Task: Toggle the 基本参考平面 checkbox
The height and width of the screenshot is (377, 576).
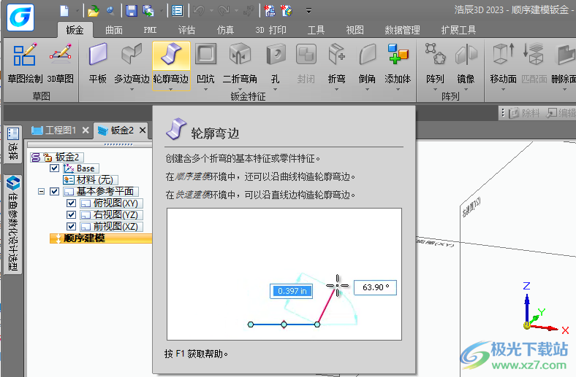Action: [54, 191]
